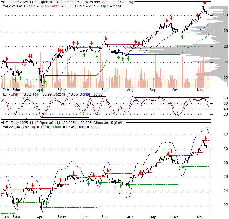Click the Close 30.15 (0.0%) value in bottom chart header

tap(109, 123)
